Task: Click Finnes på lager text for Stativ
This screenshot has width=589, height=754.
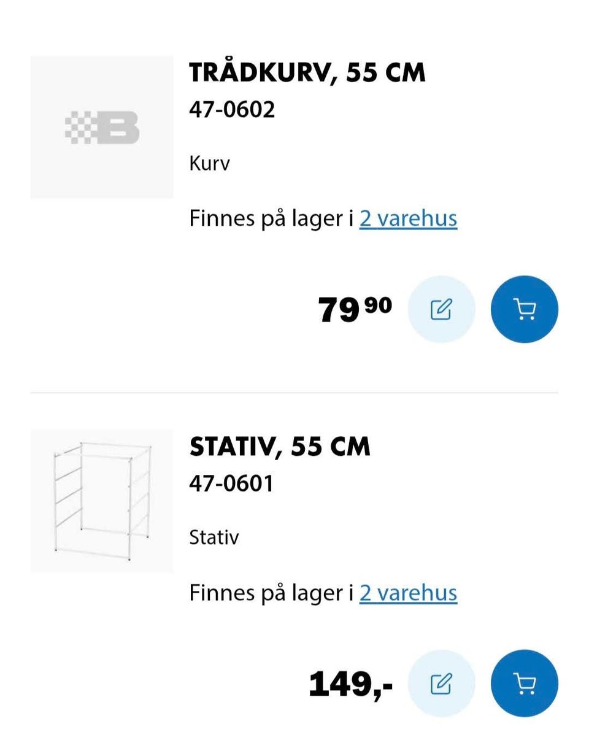Action: [270, 593]
